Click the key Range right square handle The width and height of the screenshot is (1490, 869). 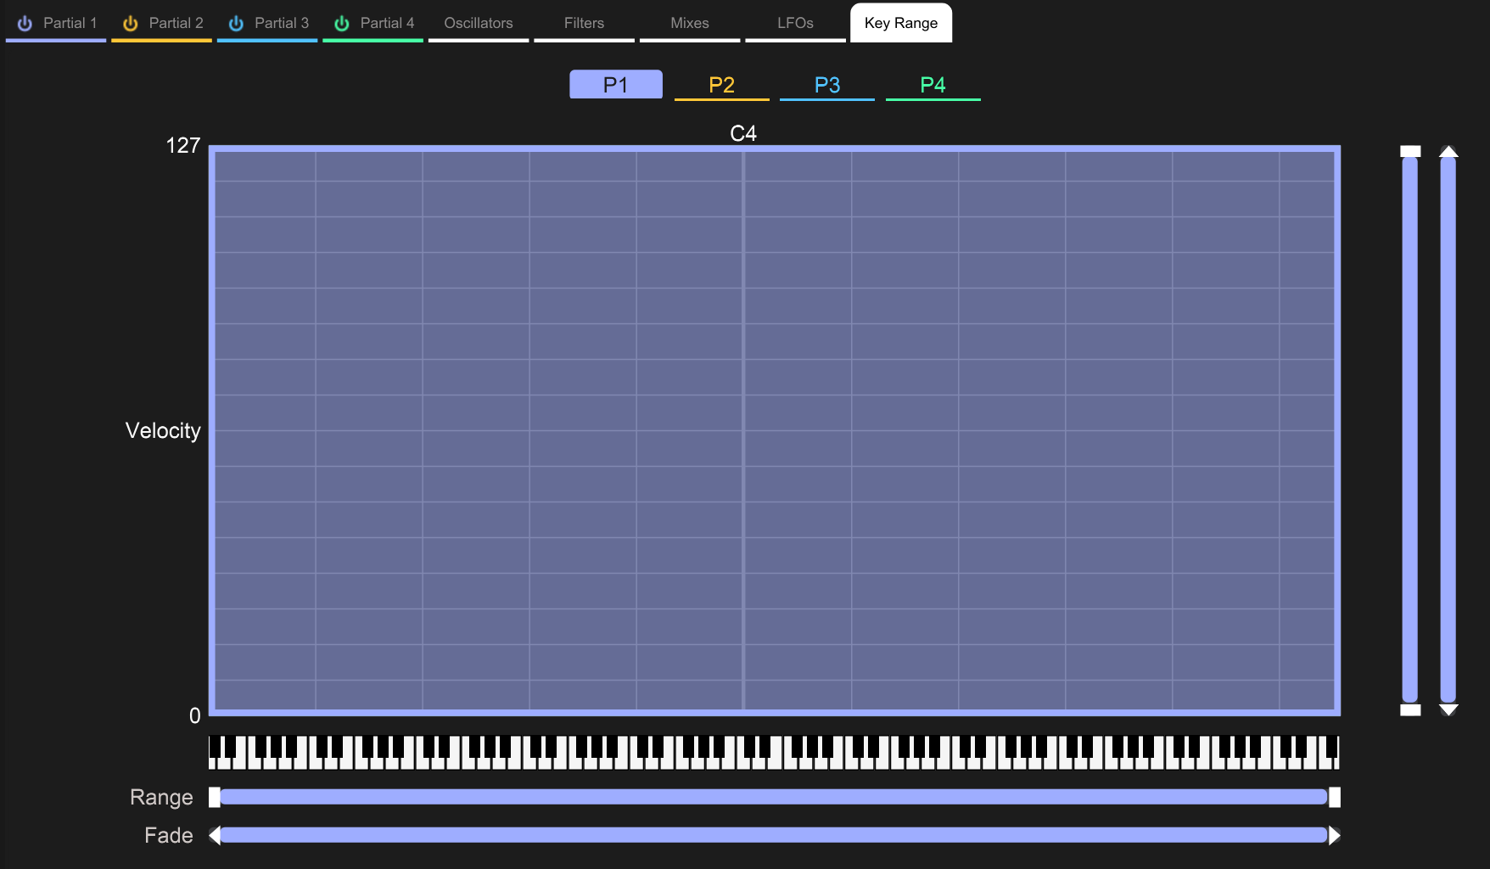1335,797
